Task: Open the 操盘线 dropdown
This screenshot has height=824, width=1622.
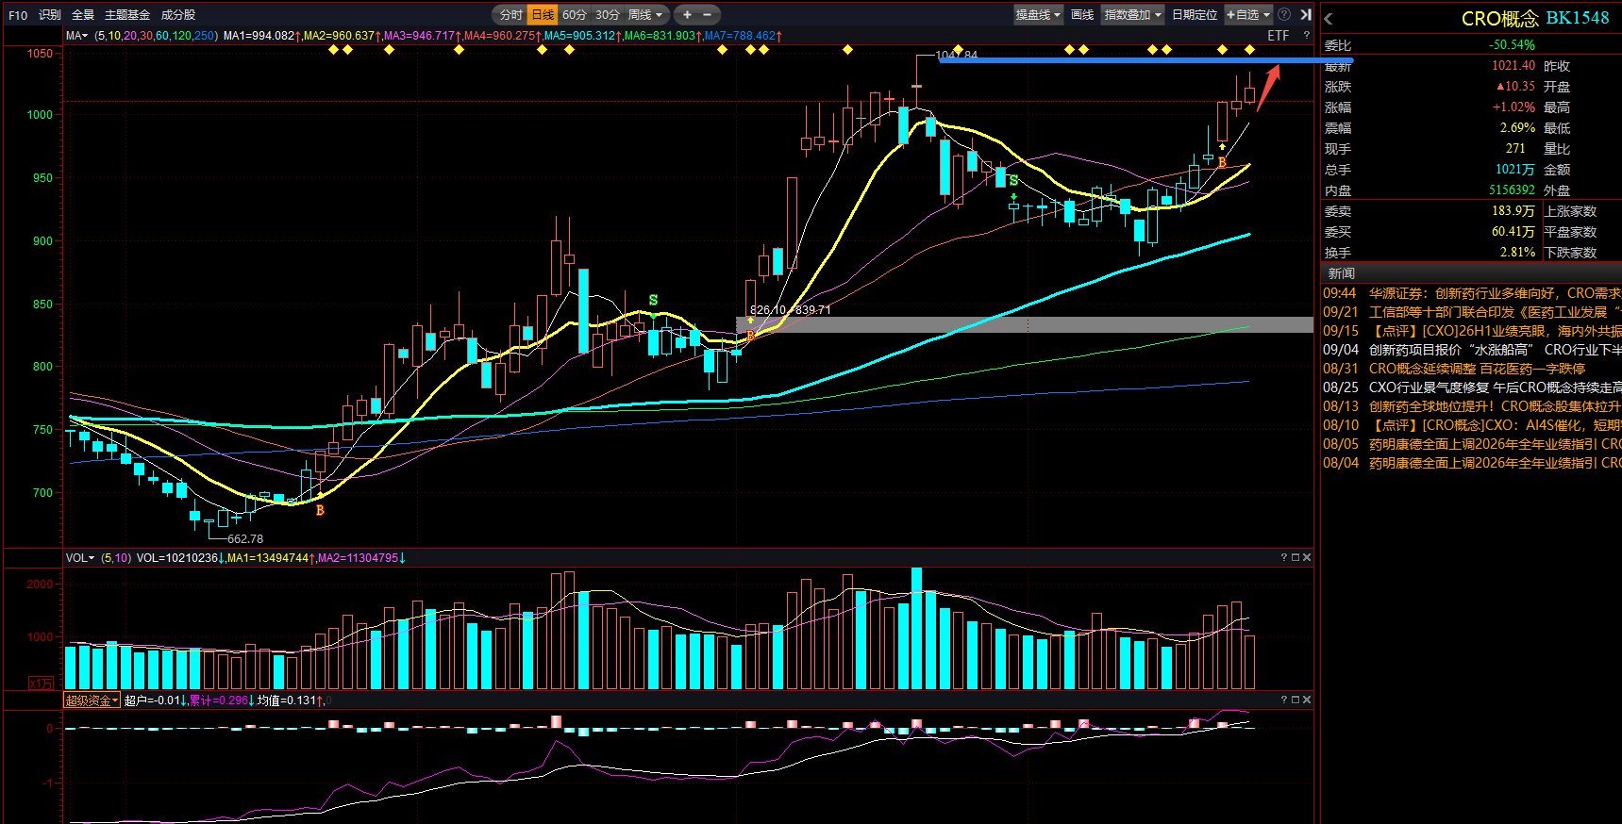Action: (1038, 14)
